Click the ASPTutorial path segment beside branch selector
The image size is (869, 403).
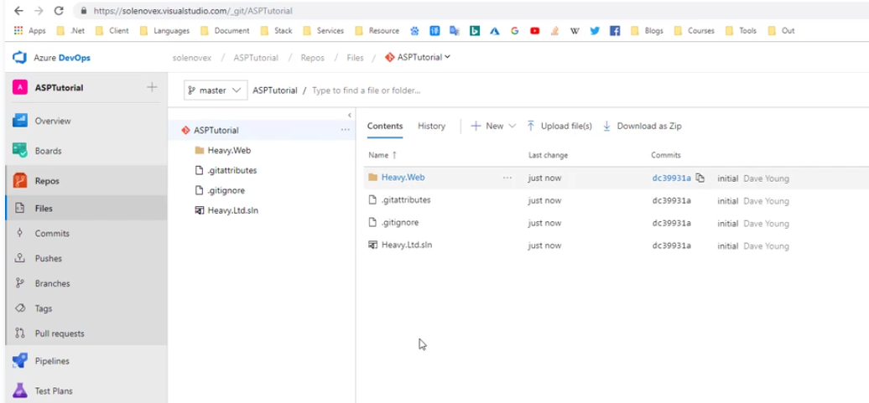275,90
